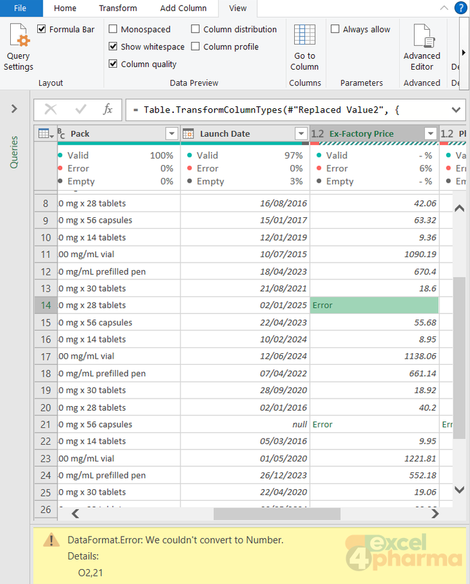Select the Launch Date column header
Viewport: 470px width, 584px height.
[x=245, y=133]
